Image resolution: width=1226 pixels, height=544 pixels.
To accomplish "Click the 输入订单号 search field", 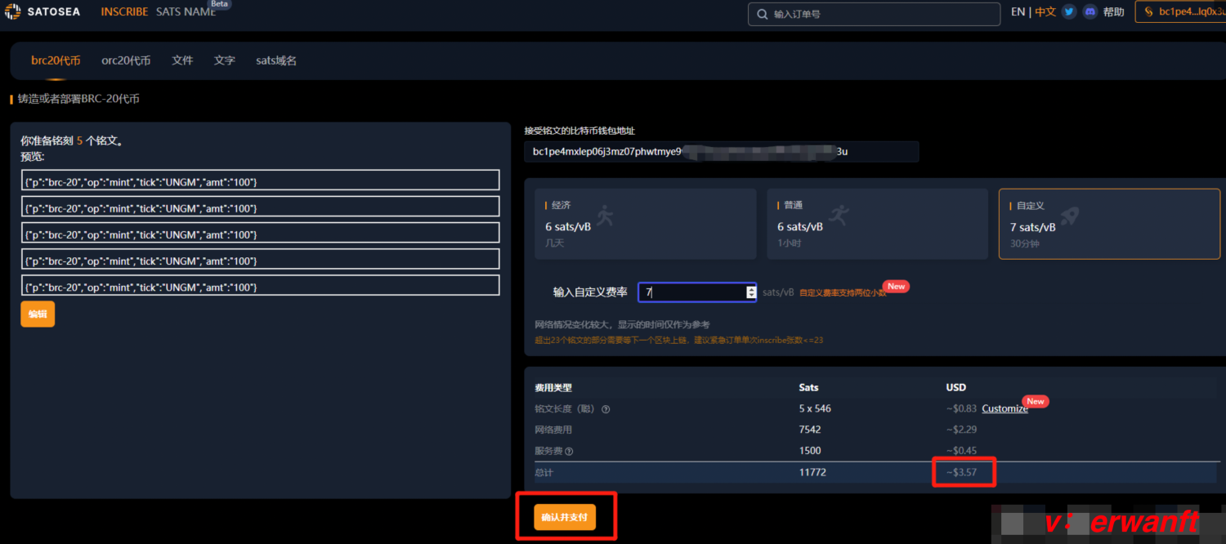I will (874, 14).
